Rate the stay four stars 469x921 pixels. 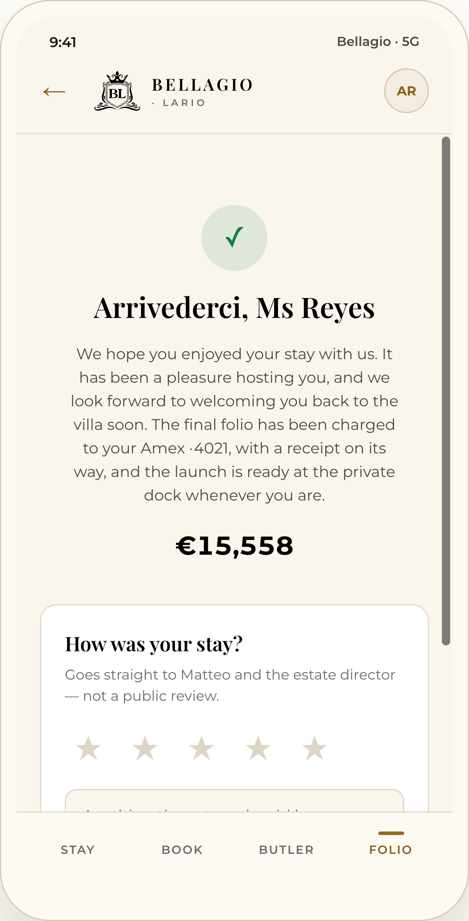pos(258,748)
